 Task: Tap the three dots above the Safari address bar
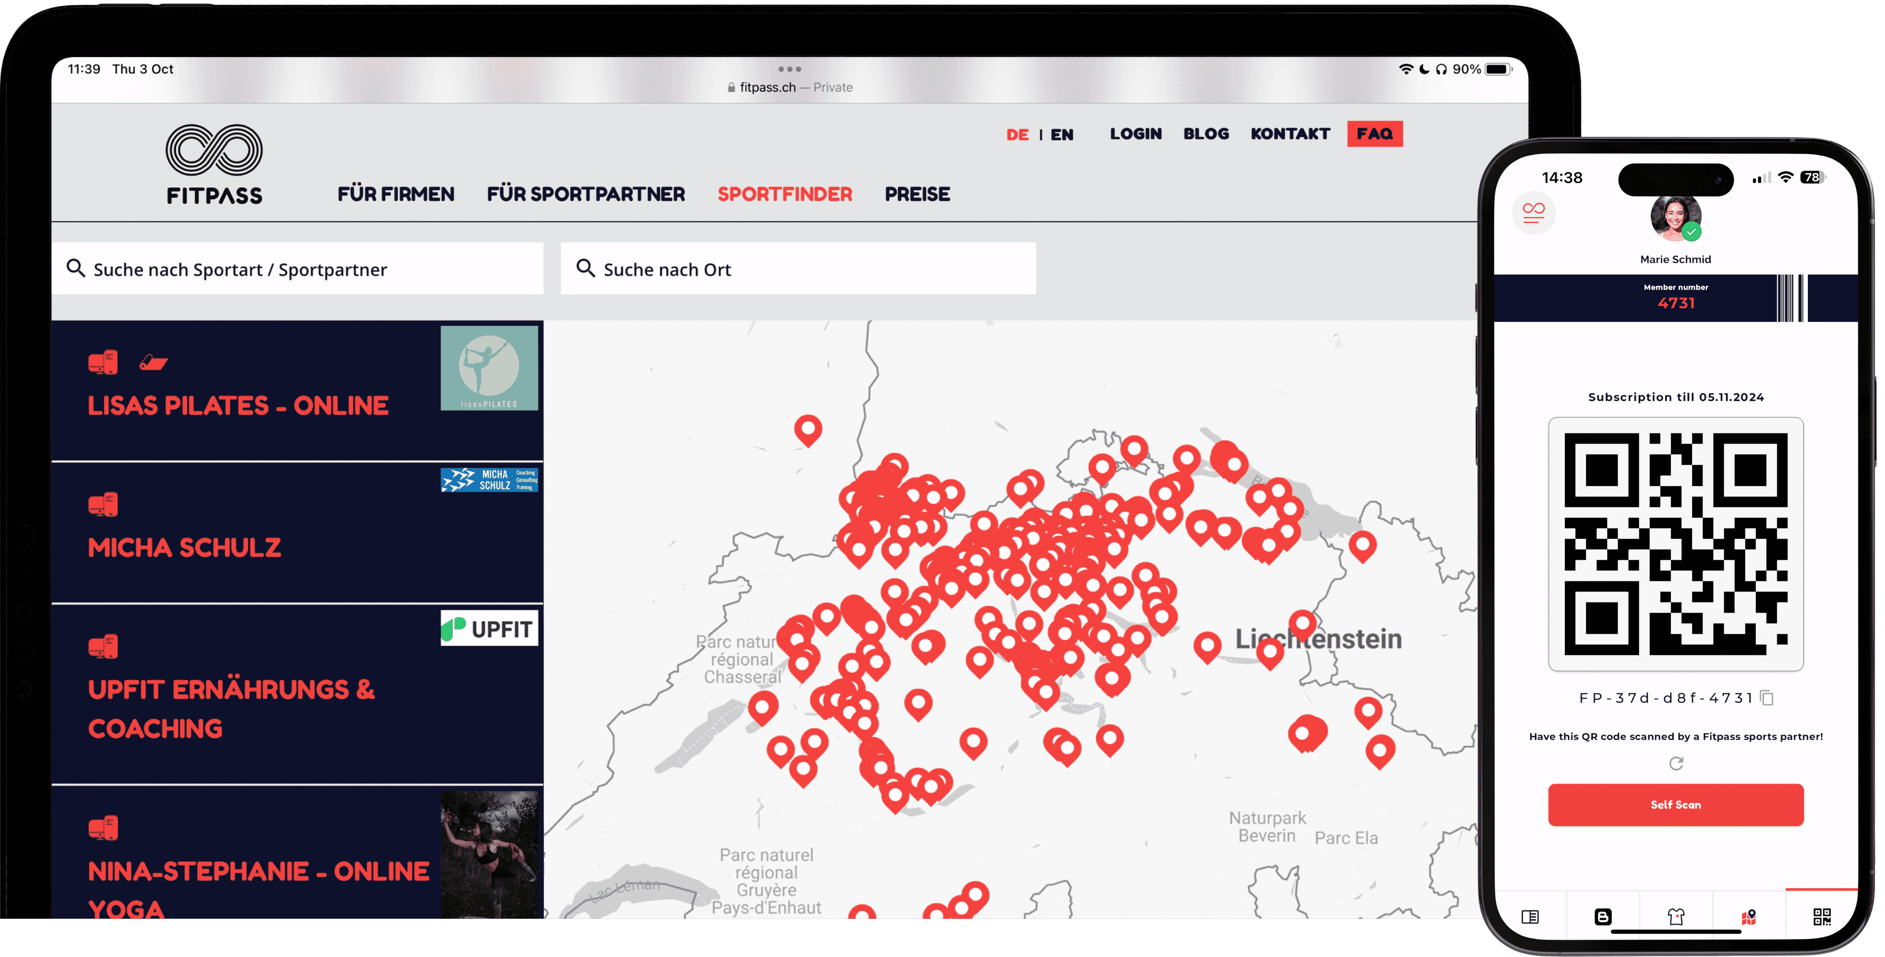click(x=789, y=69)
